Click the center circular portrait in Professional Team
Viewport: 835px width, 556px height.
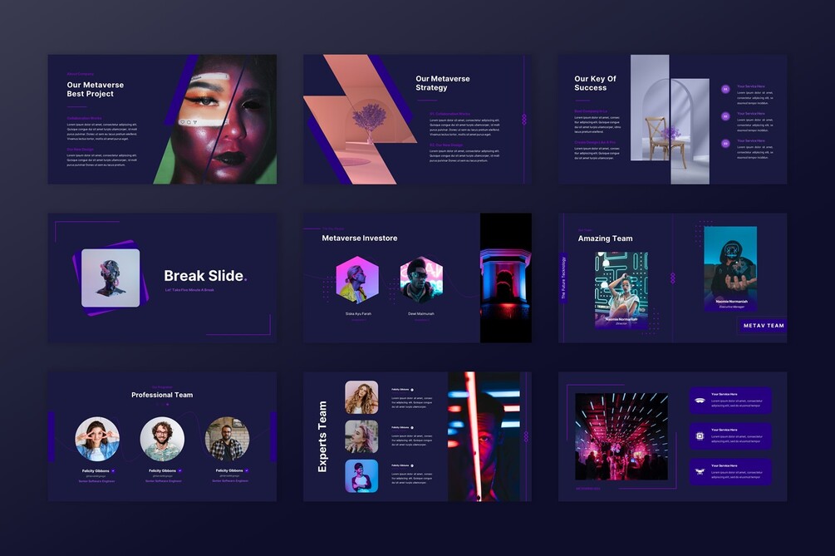point(162,439)
